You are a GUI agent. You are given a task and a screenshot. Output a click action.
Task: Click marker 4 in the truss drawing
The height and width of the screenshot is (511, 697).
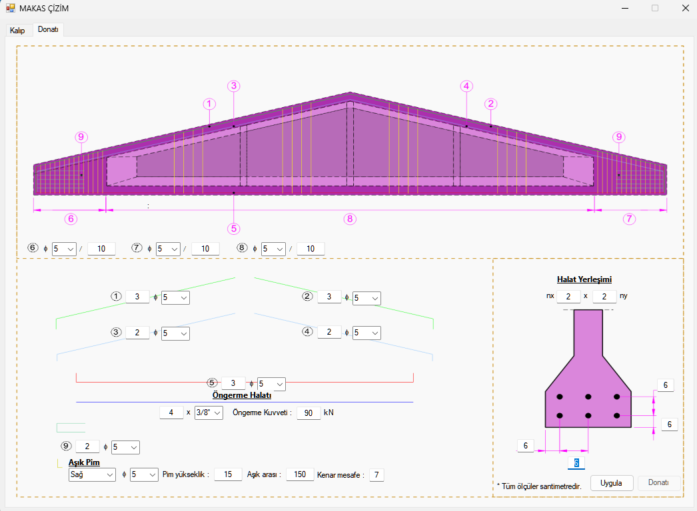(466, 86)
